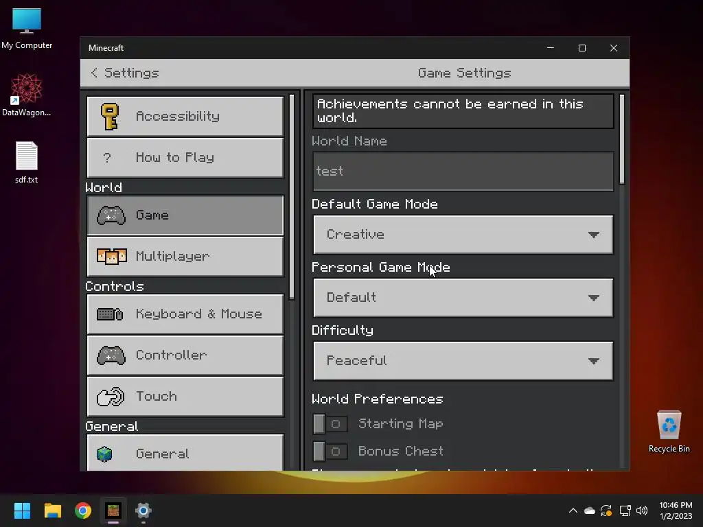Open the My Computer desktop icon
Screen dimensions: 703x527
[x=27, y=29]
